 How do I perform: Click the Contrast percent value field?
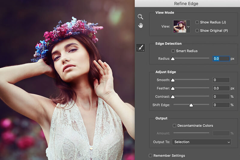point(221,96)
